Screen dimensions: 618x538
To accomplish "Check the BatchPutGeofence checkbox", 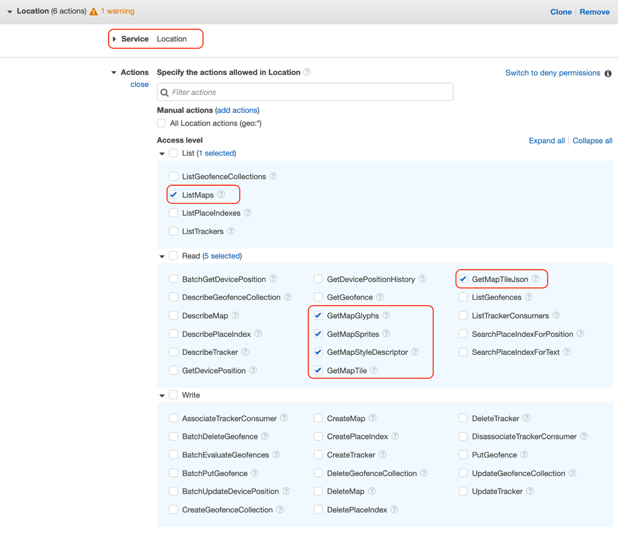I will pos(173,473).
